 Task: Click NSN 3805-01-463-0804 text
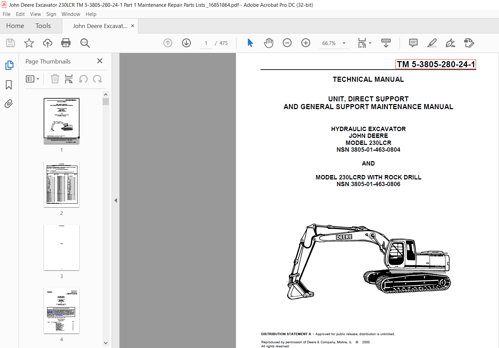click(x=368, y=150)
